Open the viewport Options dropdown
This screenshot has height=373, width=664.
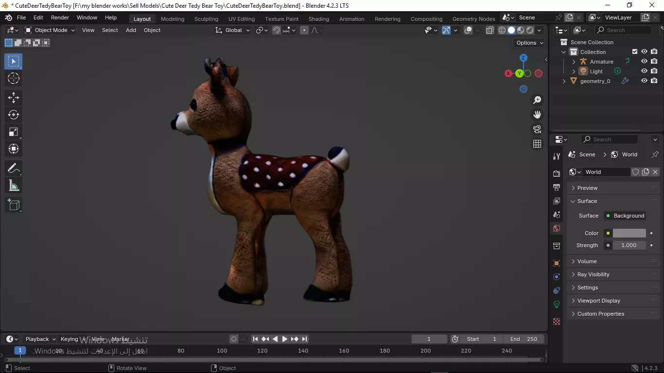(x=530, y=43)
